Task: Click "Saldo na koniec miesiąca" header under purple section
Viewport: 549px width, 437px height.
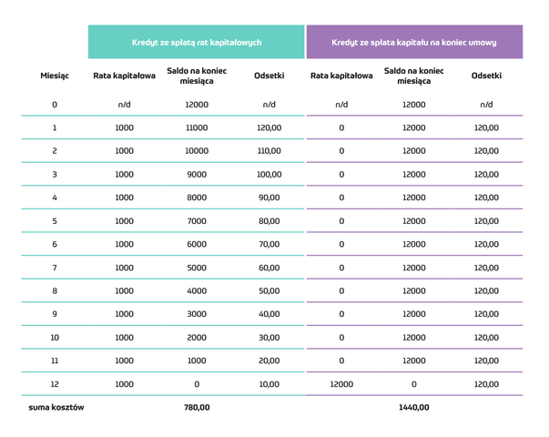Action: (414, 76)
